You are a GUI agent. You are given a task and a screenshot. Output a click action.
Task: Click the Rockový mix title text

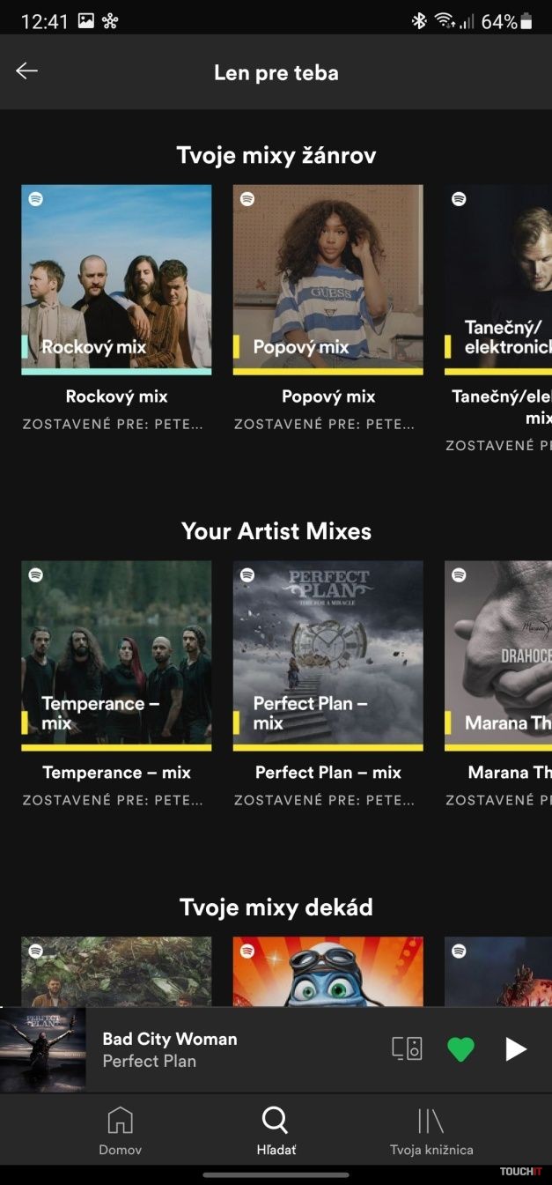pyautogui.click(x=116, y=396)
